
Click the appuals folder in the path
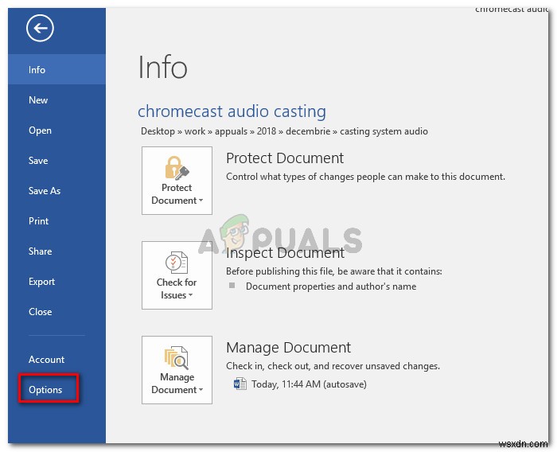pos(231,131)
